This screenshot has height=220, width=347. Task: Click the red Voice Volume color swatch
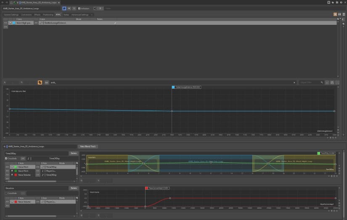coord(16,174)
